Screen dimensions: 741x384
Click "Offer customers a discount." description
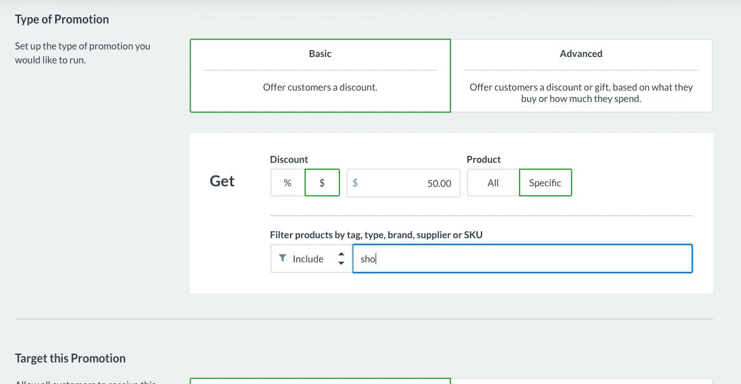320,87
